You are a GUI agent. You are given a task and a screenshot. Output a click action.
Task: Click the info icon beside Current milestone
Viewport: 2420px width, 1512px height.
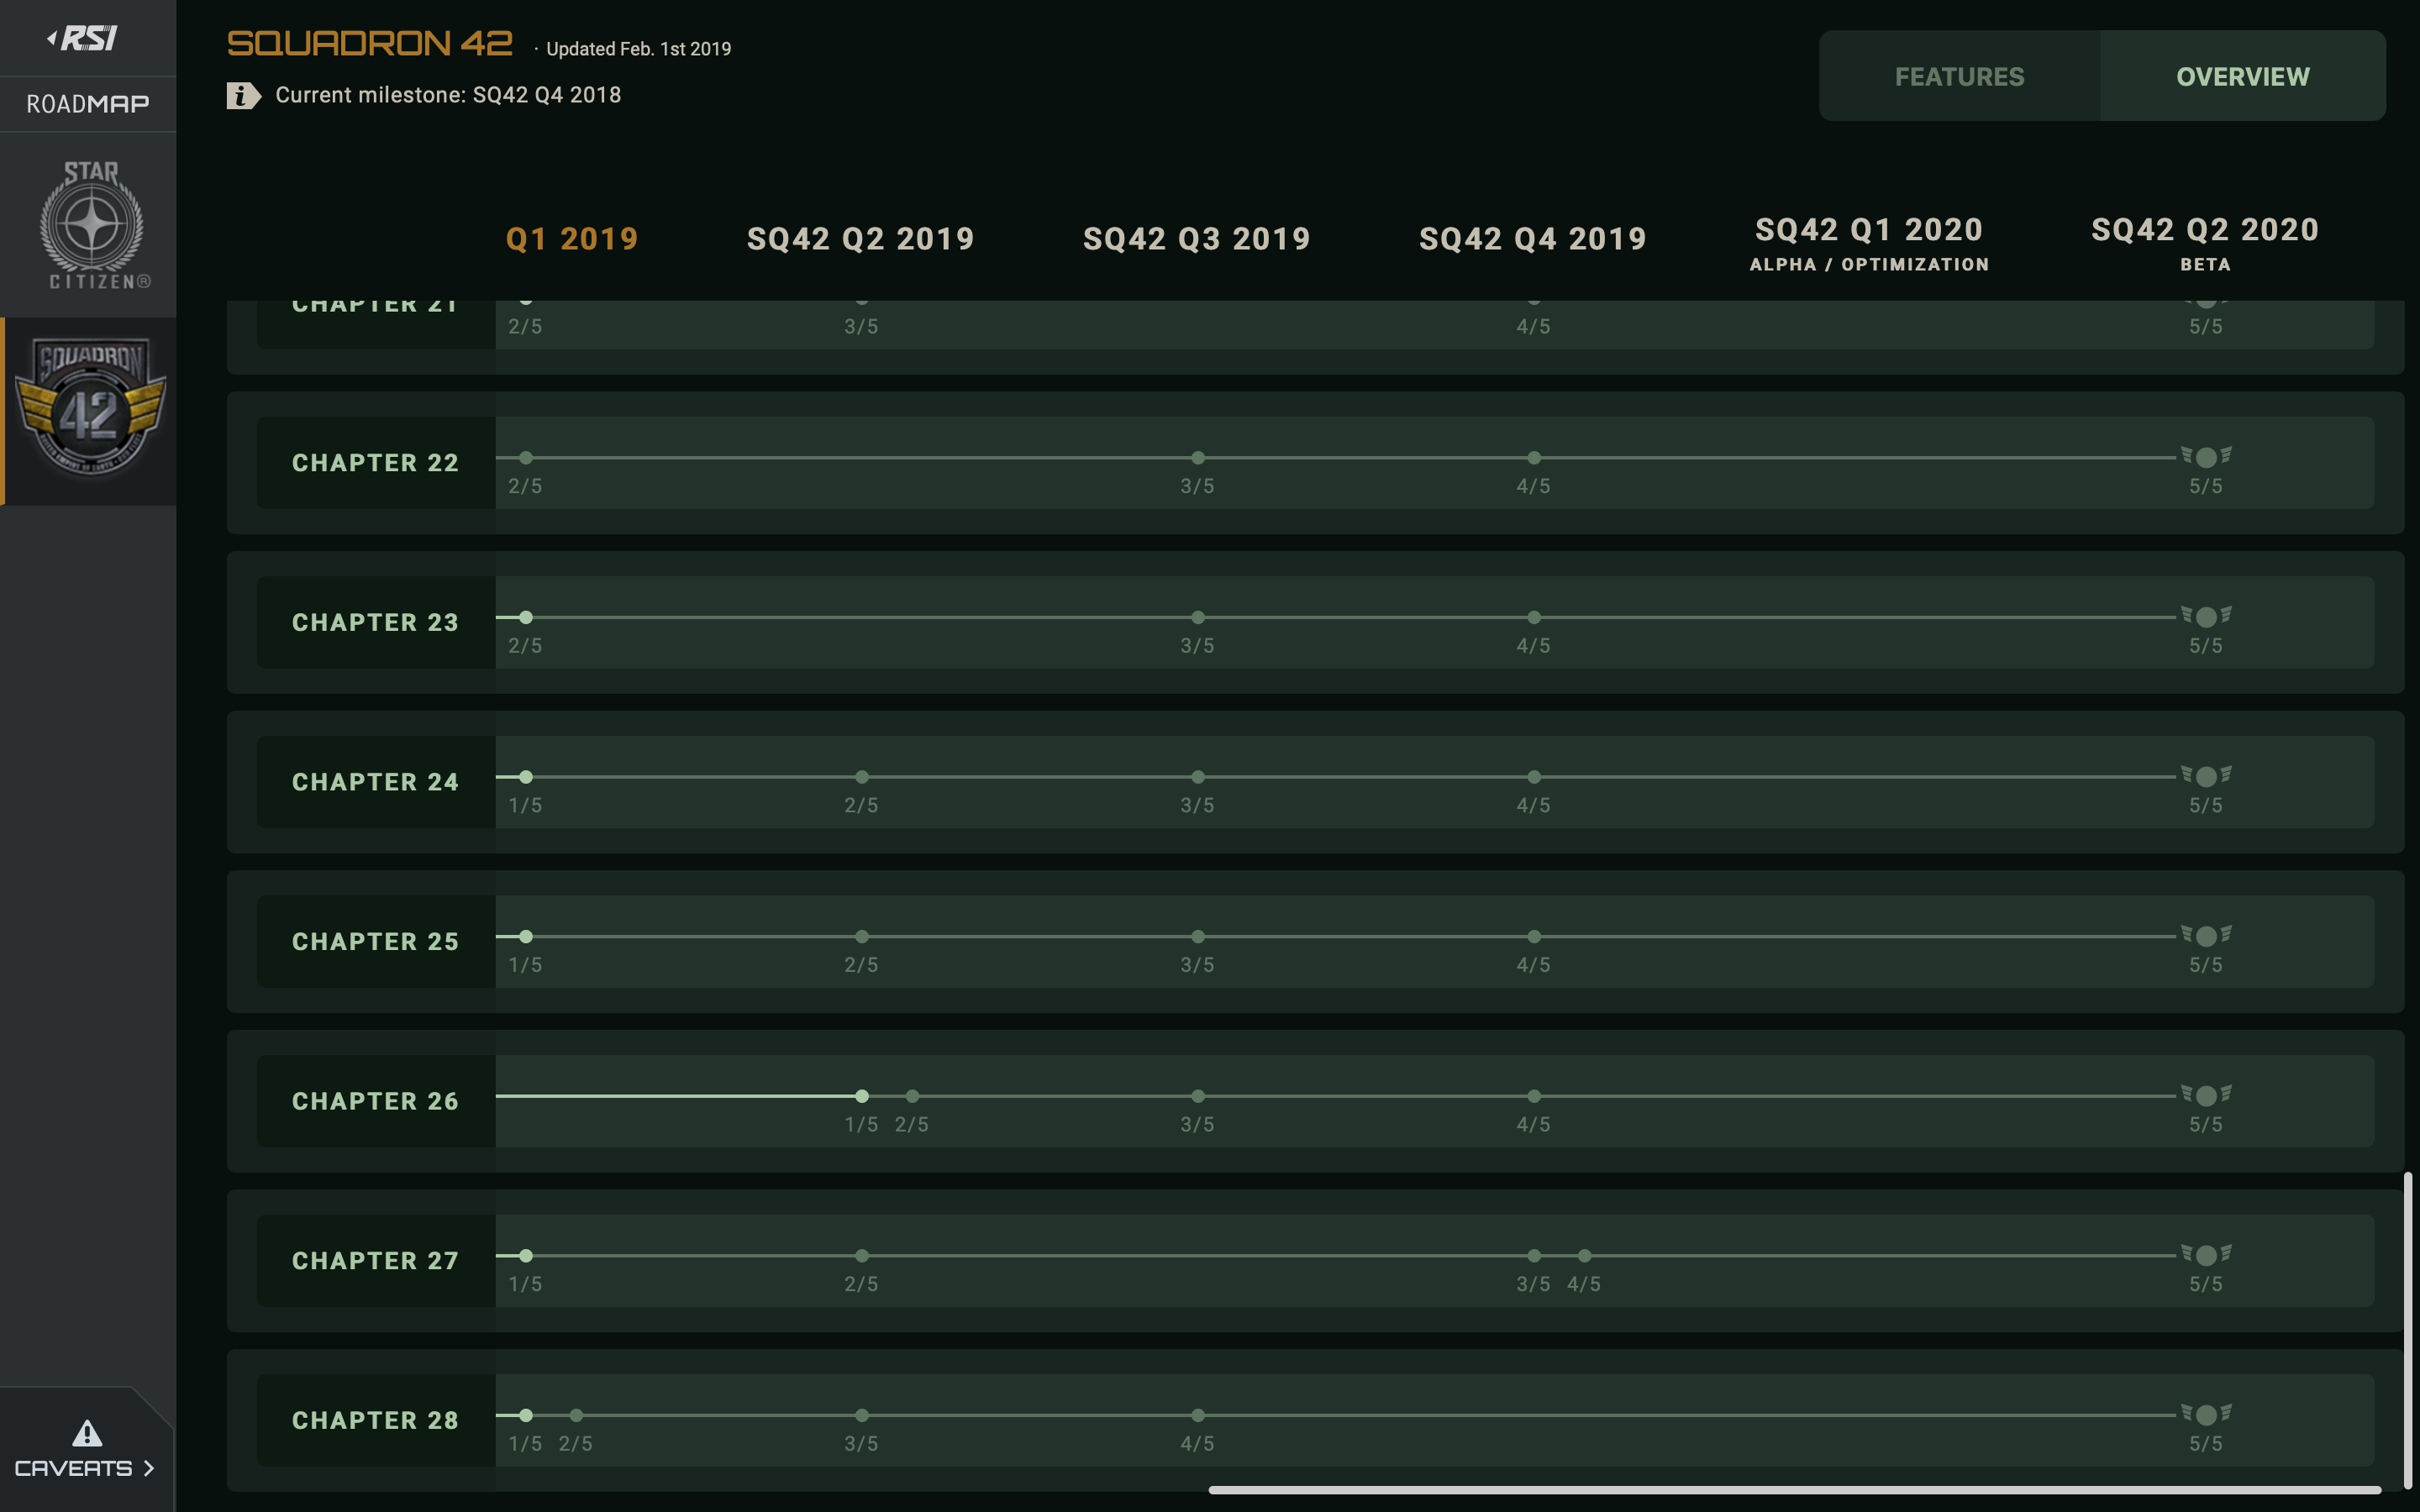click(243, 96)
